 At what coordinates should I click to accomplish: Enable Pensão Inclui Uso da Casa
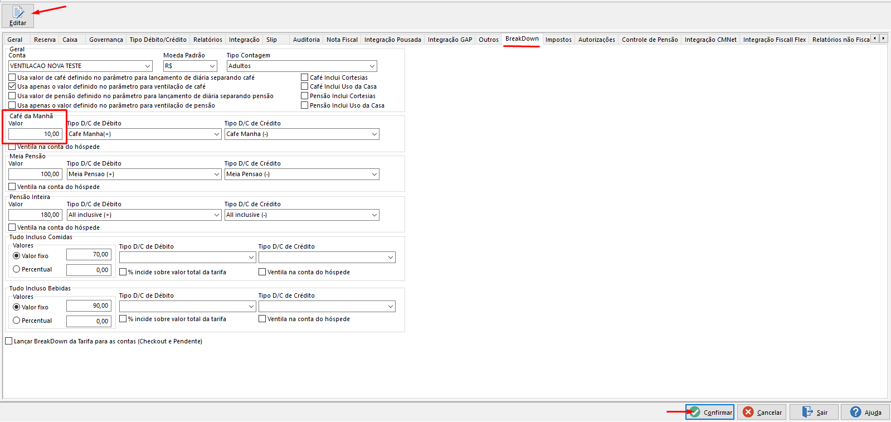coord(305,105)
